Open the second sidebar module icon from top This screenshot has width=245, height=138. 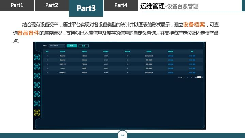[x=37, y=66]
